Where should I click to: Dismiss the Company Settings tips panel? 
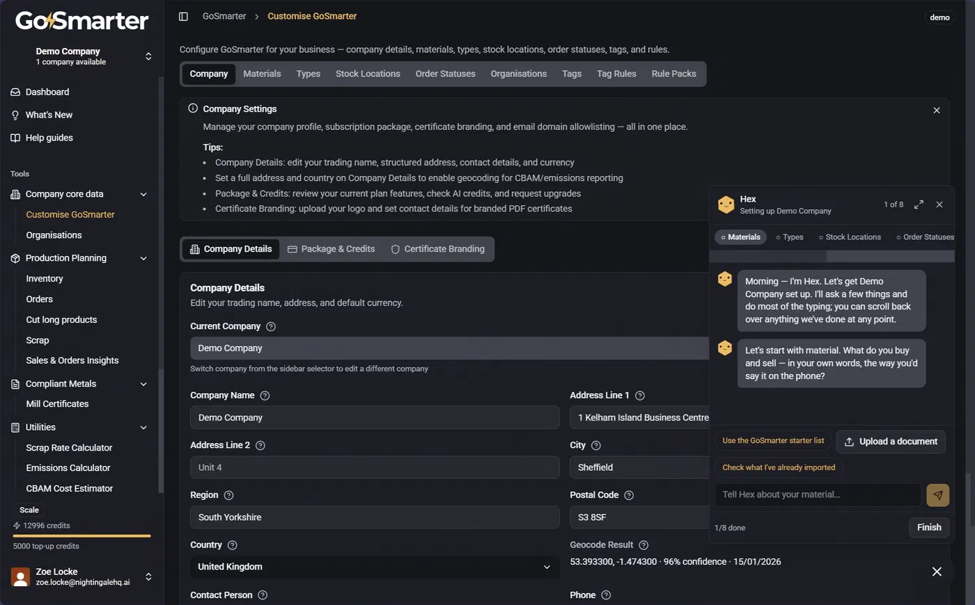(x=937, y=110)
